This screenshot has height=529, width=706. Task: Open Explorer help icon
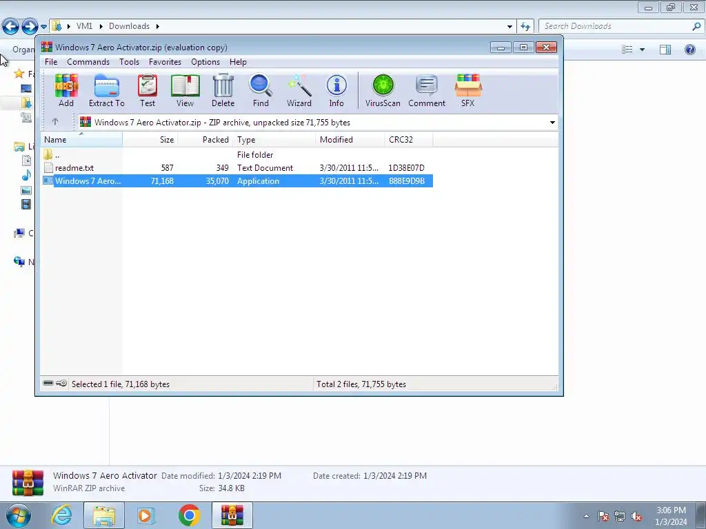pos(689,50)
